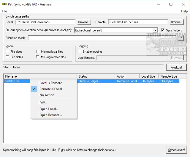
Task: Maximize the PathSync window
Action: (x=171, y=4)
